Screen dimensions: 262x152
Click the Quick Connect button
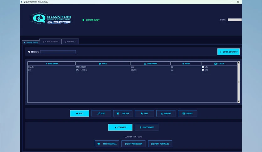pyautogui.click(x=228, y=52)
